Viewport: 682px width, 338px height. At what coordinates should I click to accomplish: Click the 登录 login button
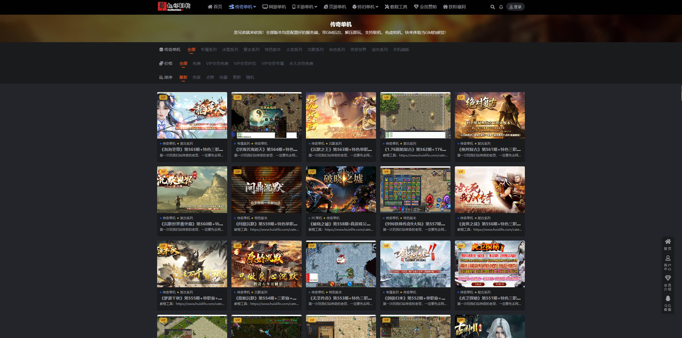pyautogui.click(x=515, y=7)
